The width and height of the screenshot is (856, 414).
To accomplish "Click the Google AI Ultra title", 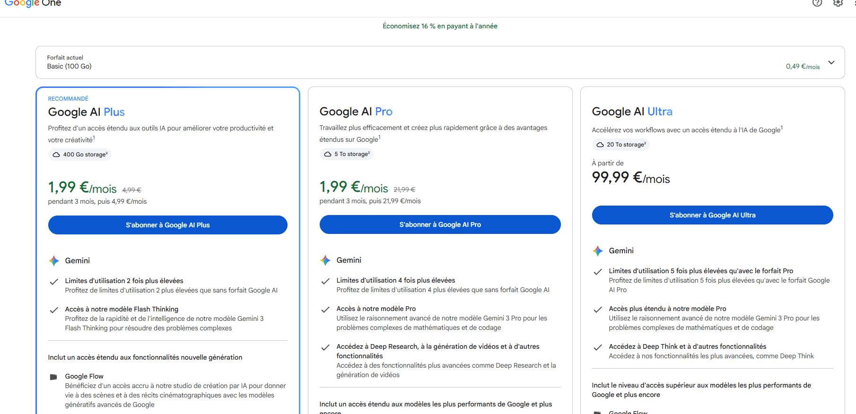I will point(632,112).
